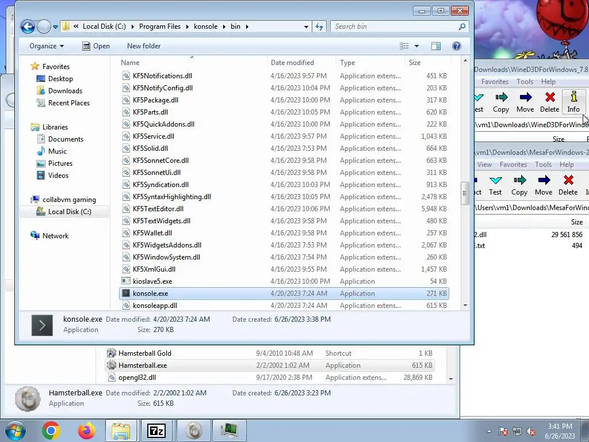Click Info button in upper 7-Zip window
The image size is (589, 442).
tap(573, 102)
